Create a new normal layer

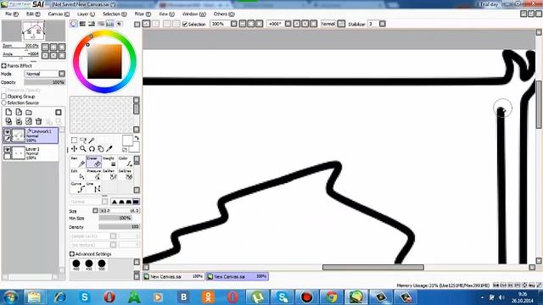click(x=8, y=112)
